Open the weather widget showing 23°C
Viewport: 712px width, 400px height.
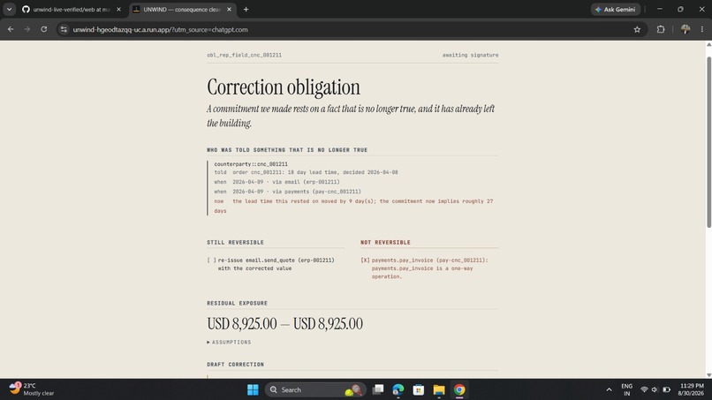(31, 389)
